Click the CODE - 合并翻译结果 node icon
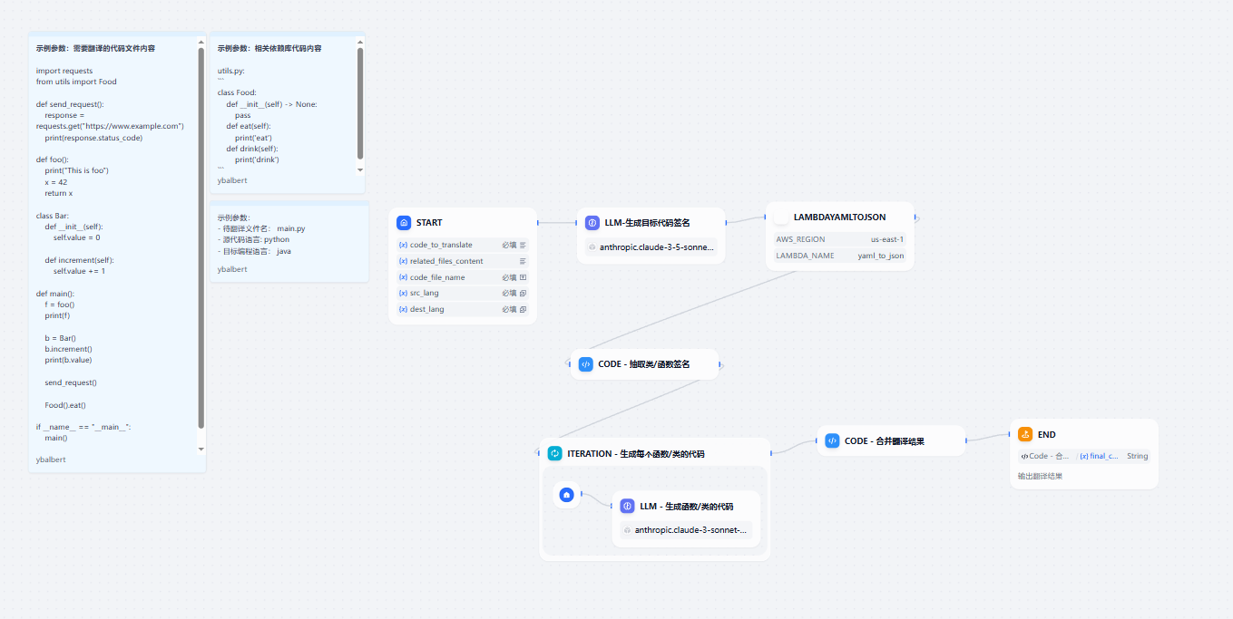The width and height of the screenshot is (1233, 619). point(832,440)
